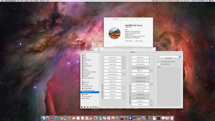The image size is (215, 121).
Task: Open info icon beside CsmVideoDxe-64
Action: point(152,64)
